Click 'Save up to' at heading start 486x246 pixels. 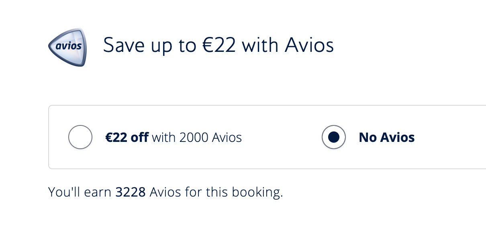[150, 45]
